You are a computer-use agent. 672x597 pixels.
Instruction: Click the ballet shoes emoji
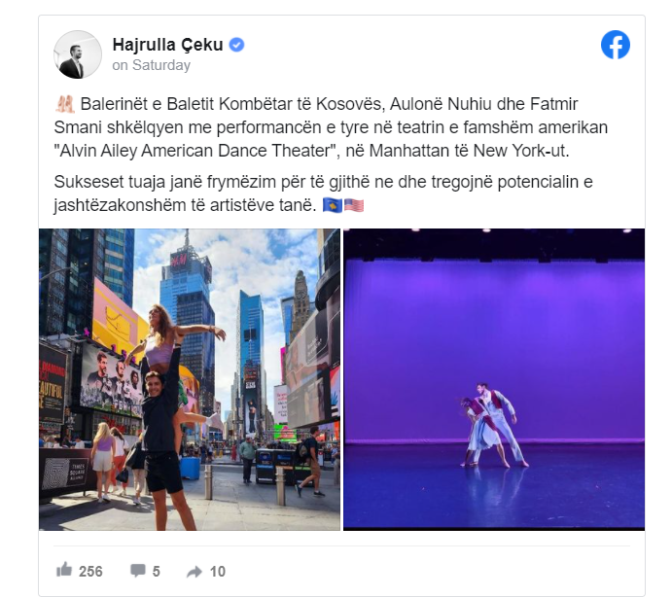[x=65, y=104]
